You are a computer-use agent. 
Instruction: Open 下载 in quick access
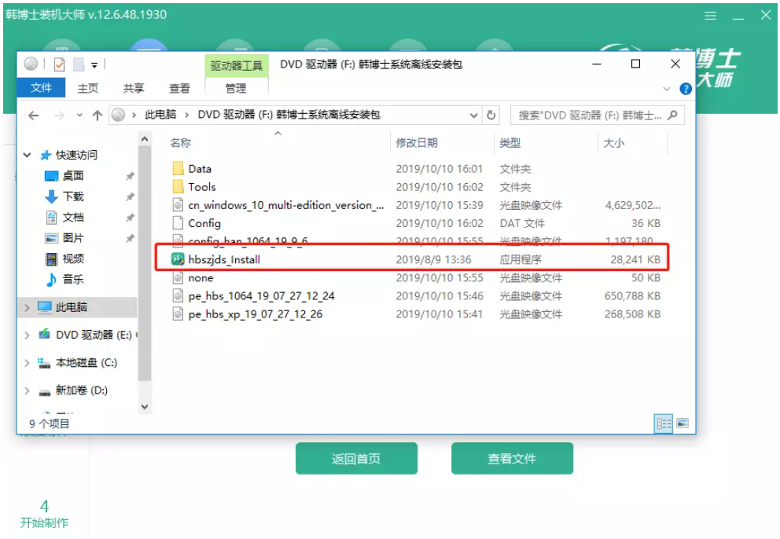(73, 196)
